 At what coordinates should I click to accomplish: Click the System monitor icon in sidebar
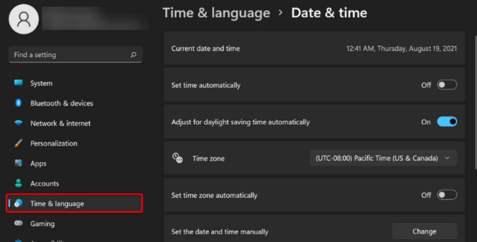(19, 83)
